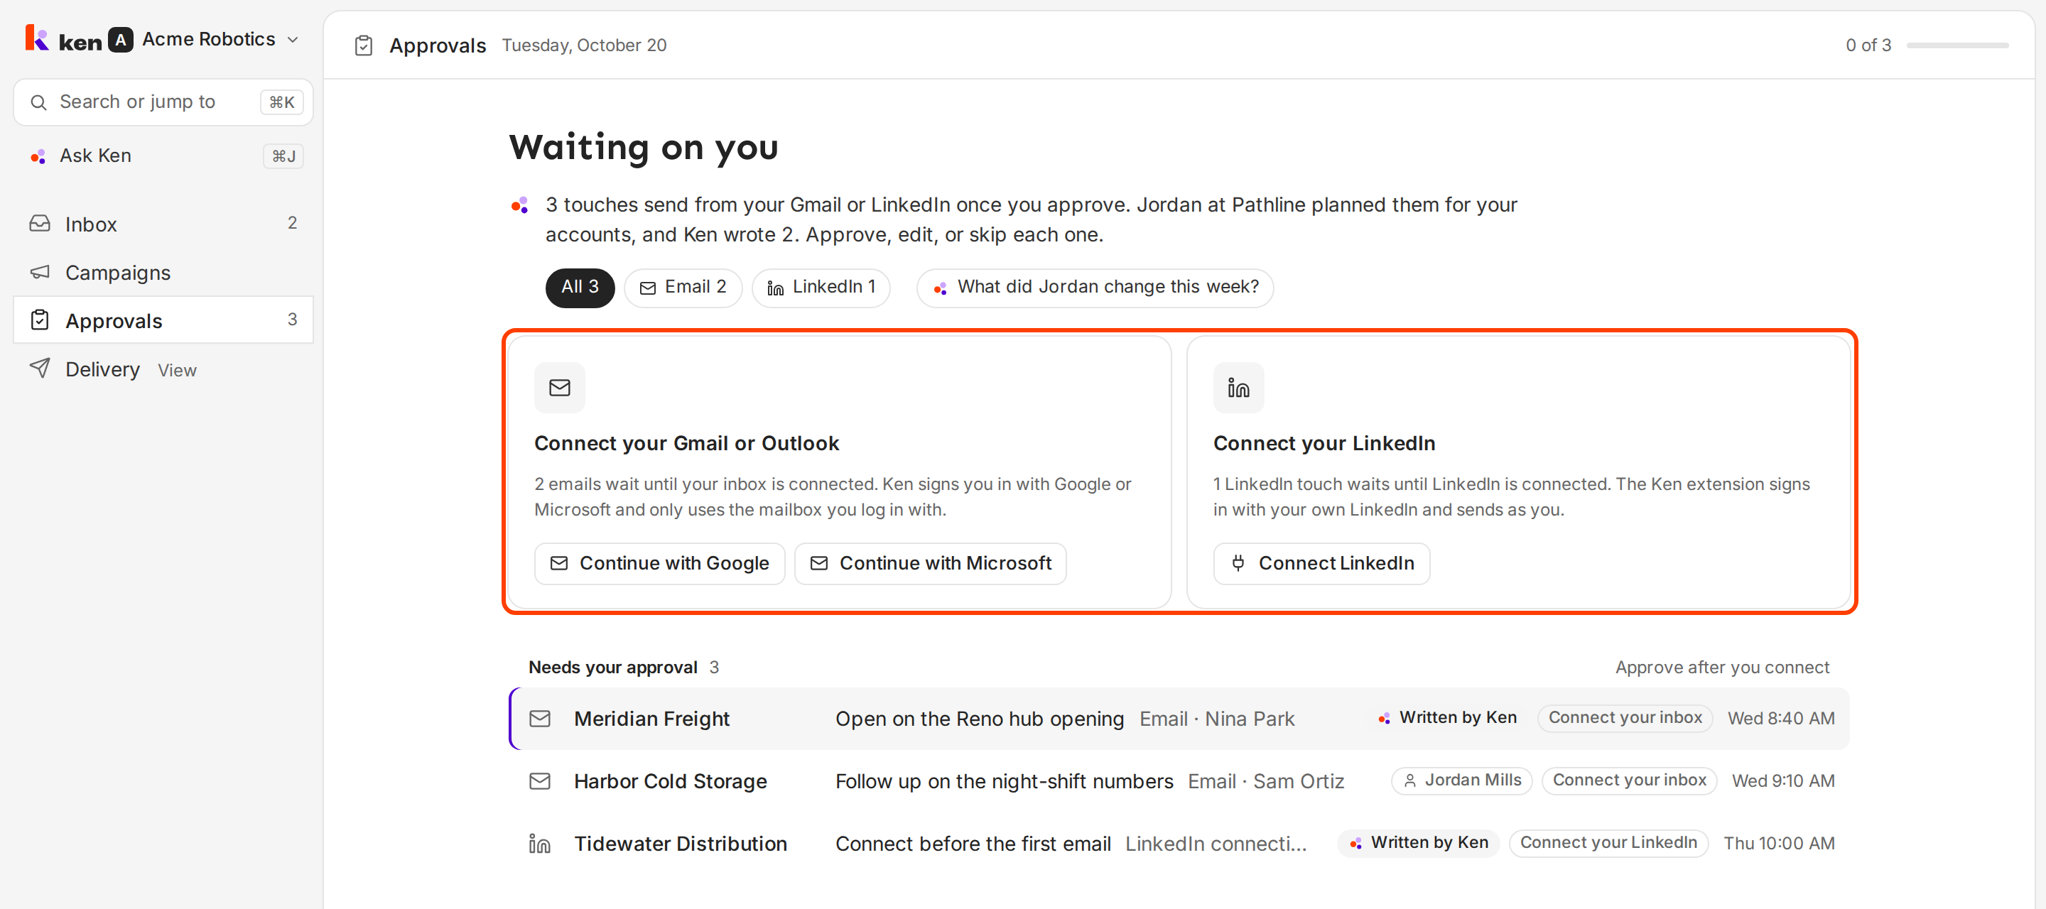Open the Inbox section
Screen dimensions: 2046x909
point(163,224)
